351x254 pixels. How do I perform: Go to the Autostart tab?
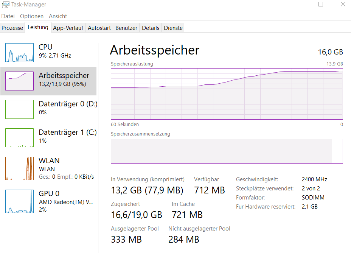click(x=99, y=28)
